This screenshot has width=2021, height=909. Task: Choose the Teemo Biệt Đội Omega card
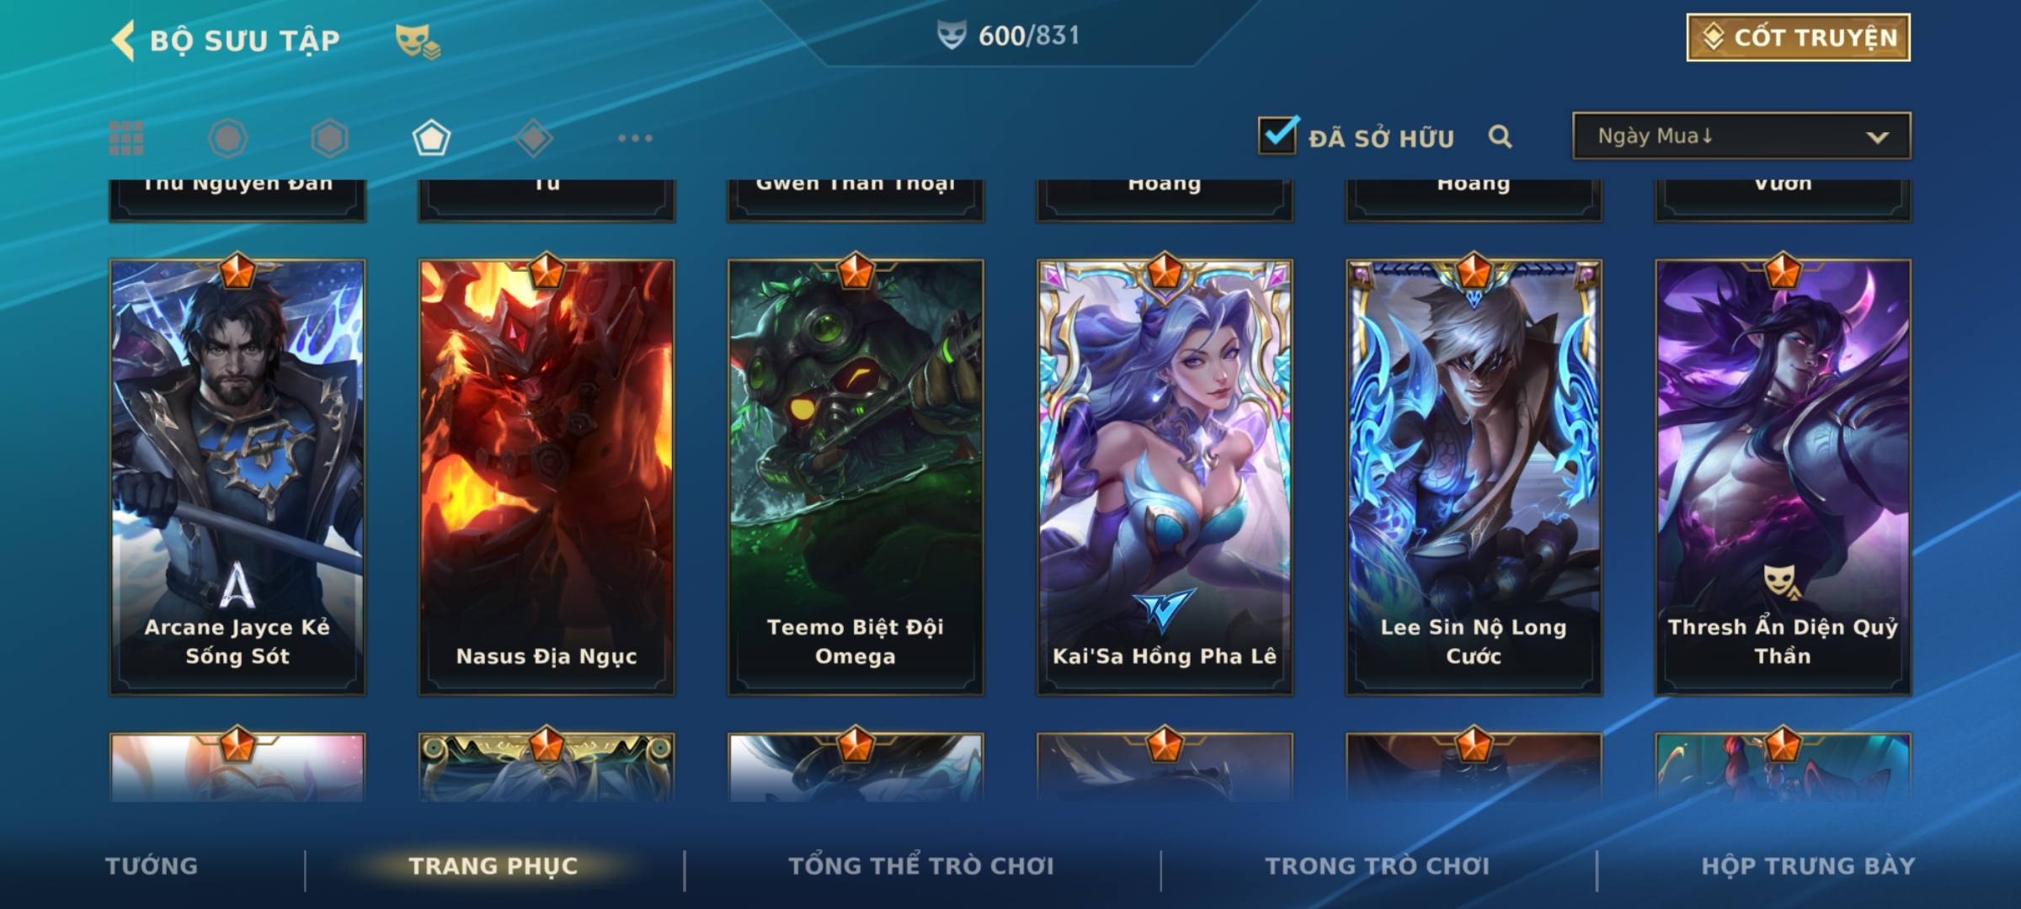click(856, 477)
